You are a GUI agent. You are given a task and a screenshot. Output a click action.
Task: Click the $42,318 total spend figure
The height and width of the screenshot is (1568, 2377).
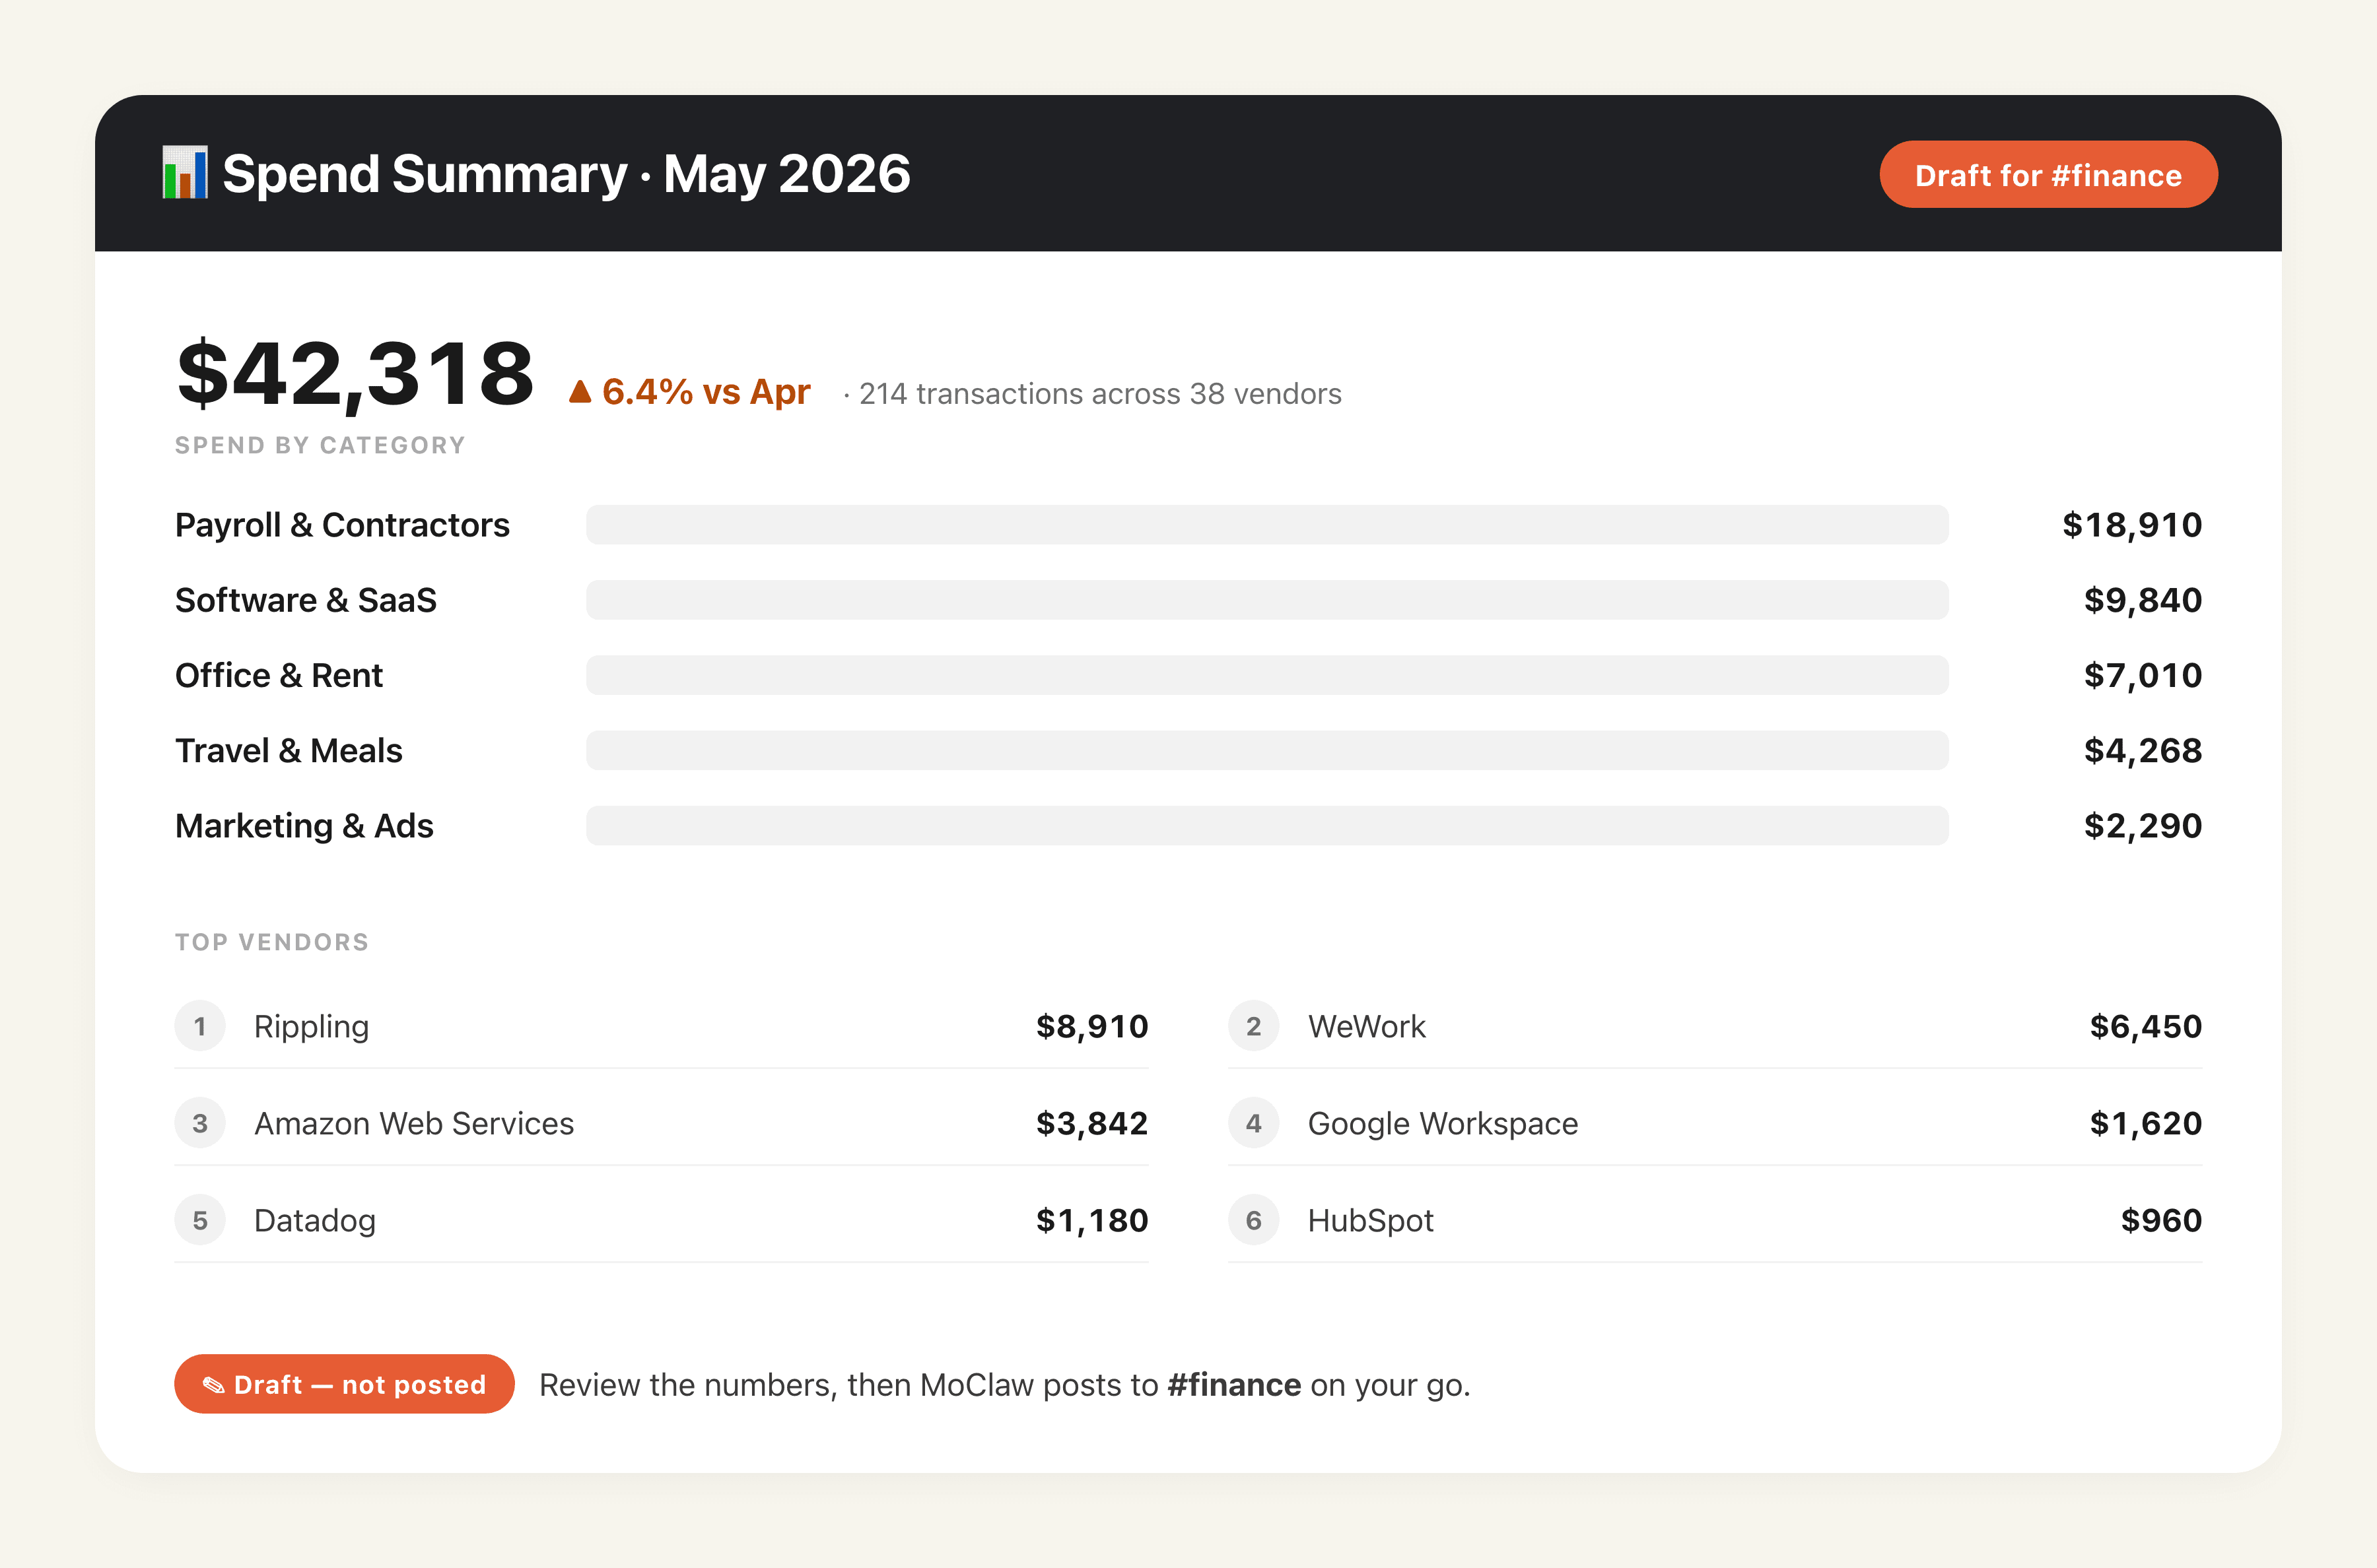pos(356,374)
